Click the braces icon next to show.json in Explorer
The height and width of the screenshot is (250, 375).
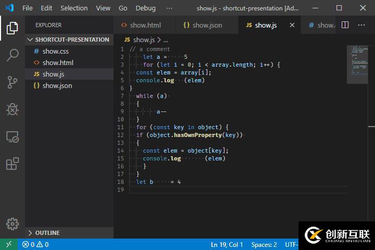[36, 85]
